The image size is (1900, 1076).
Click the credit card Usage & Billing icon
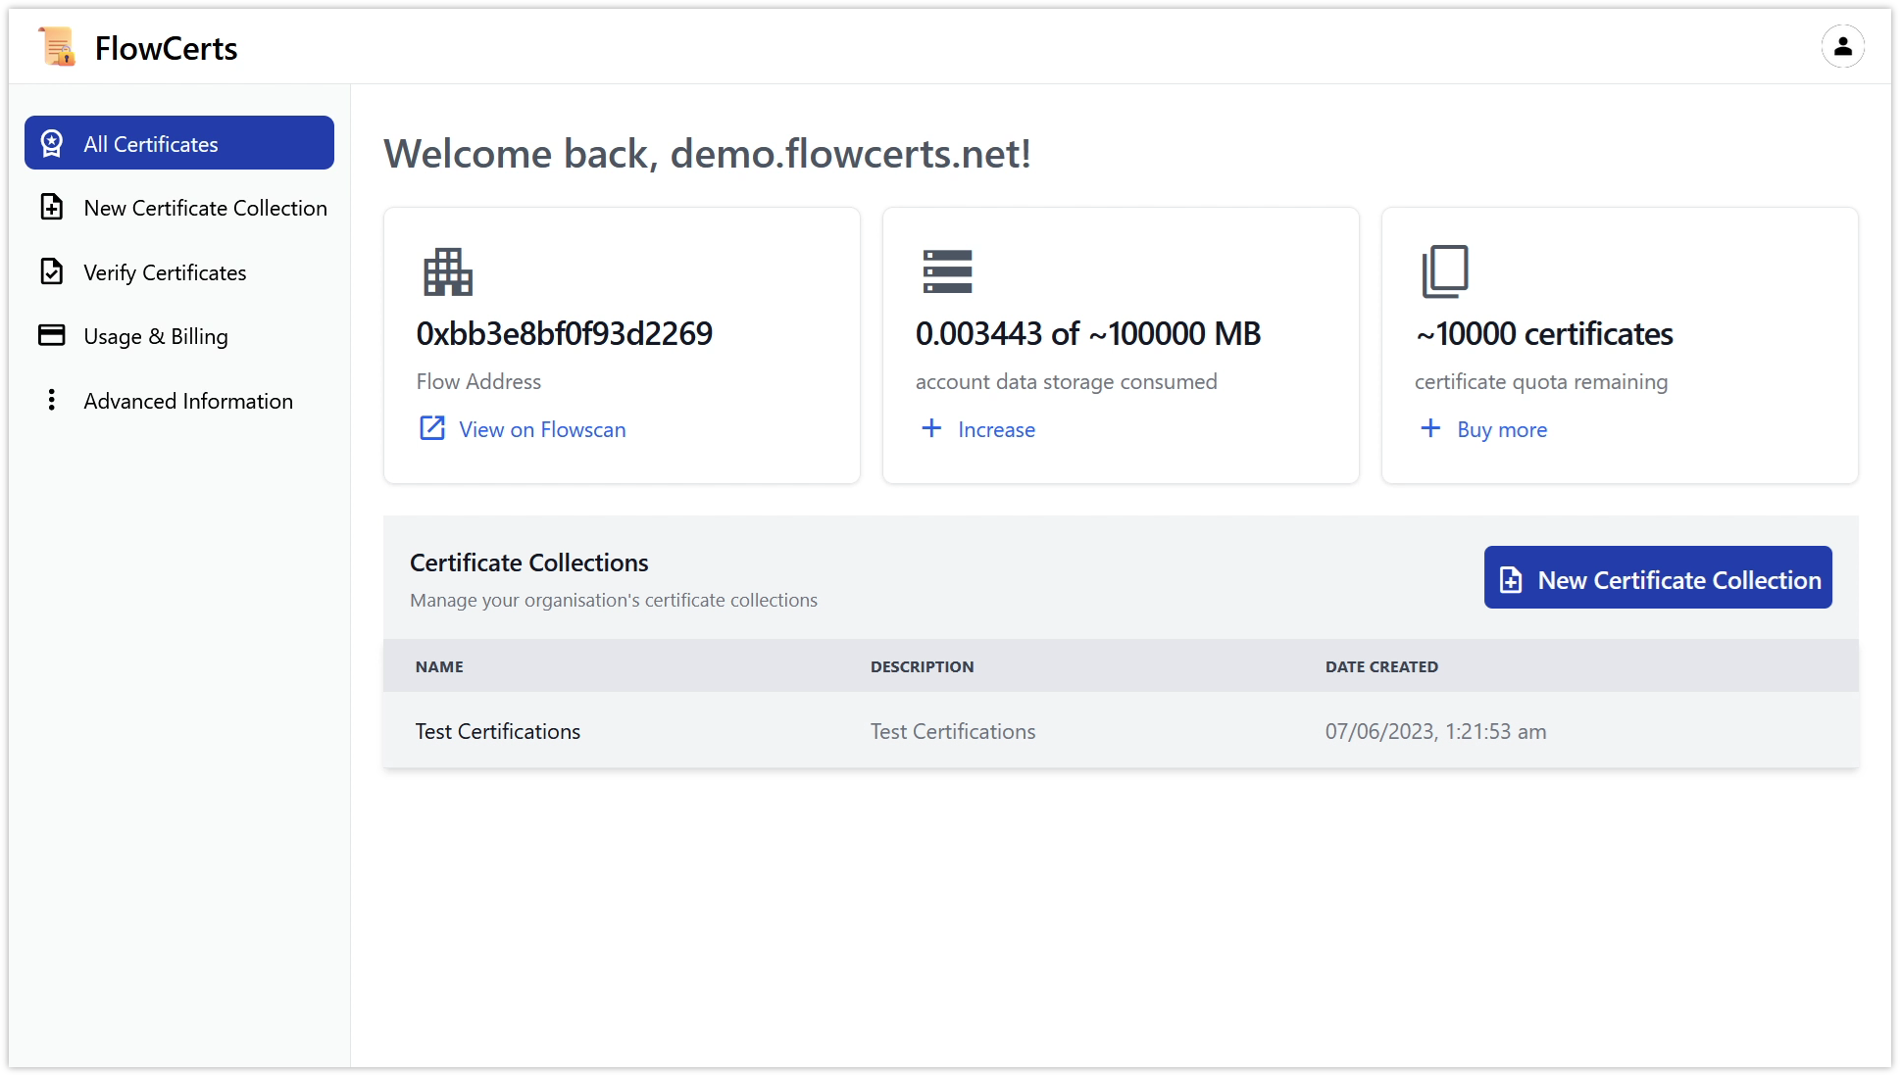tap(52, 335)
